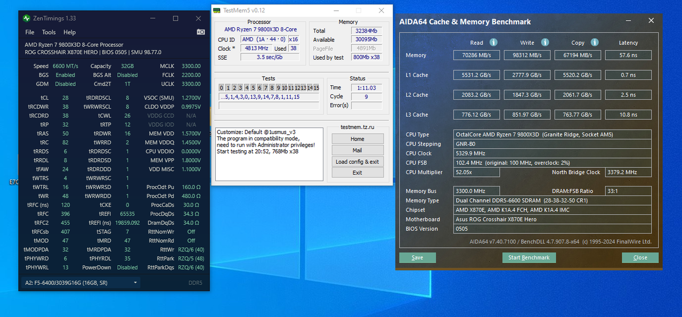Click the Time field 1:11.03
The image size is (682, 317).
366,87
